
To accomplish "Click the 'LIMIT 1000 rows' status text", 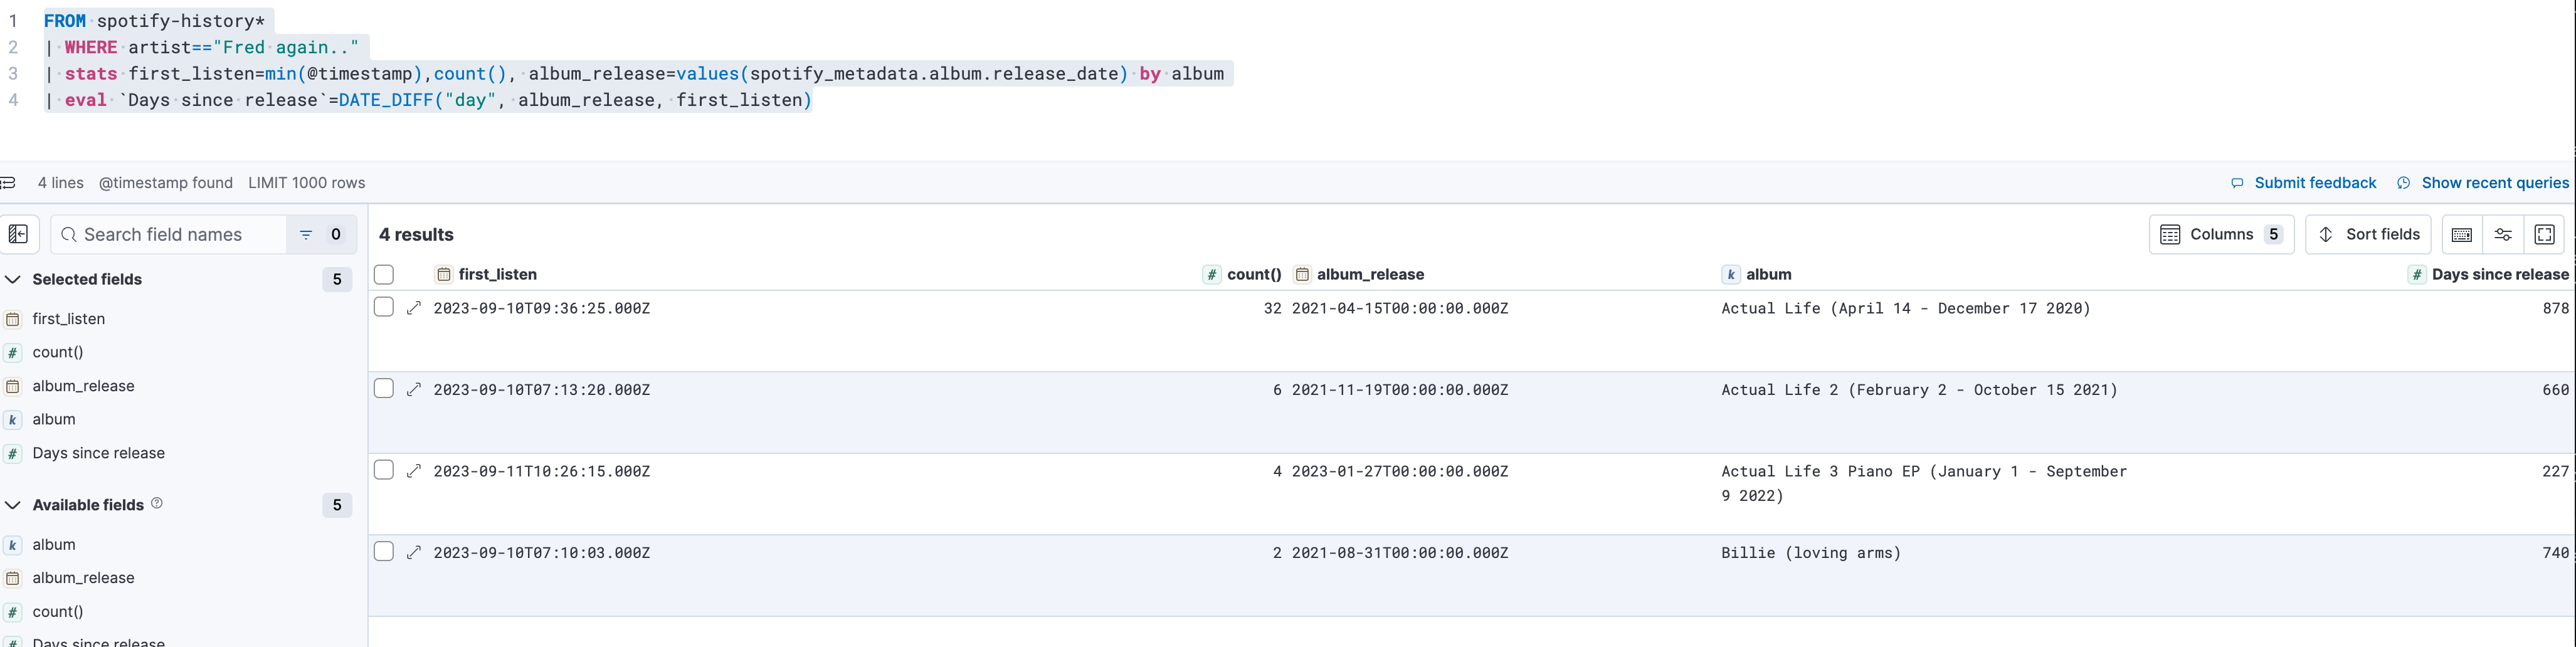I will point(306,183).
